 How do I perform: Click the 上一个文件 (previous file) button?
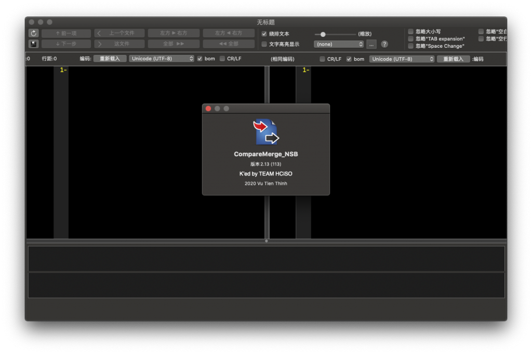119,33
